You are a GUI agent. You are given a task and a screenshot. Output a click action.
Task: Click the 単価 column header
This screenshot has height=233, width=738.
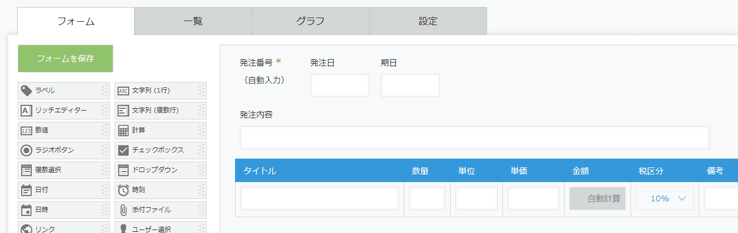pyautogui.click(x=519, y=171)
